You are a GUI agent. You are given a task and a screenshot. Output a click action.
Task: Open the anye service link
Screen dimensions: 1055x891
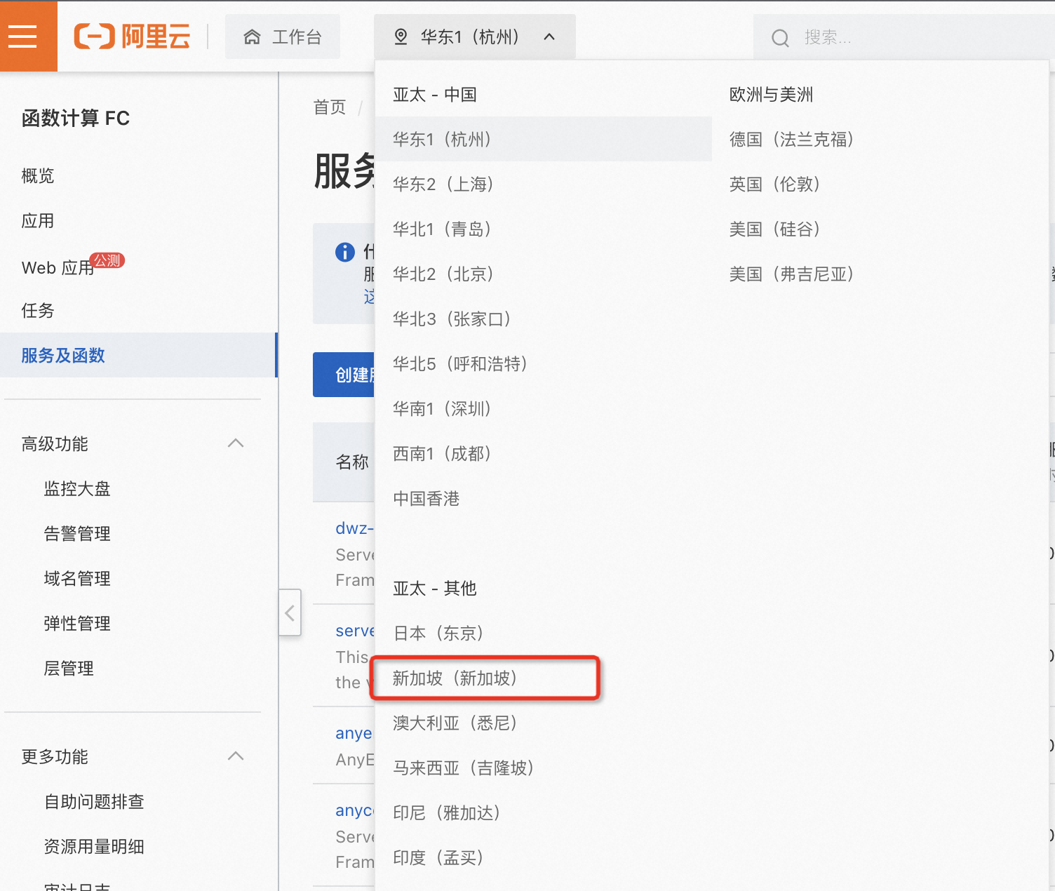(x=354, y=734)
